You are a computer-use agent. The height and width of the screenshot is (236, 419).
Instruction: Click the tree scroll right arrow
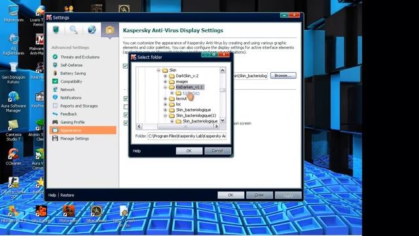[217, 127]
